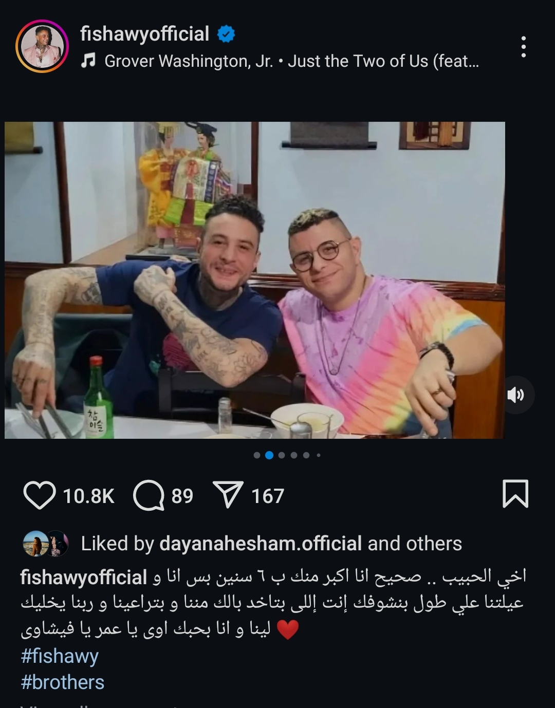This screenshot has width=555, height=708.
Task: View 10.8K likes count
Action: pyautogui.click(x=88, y=496)
